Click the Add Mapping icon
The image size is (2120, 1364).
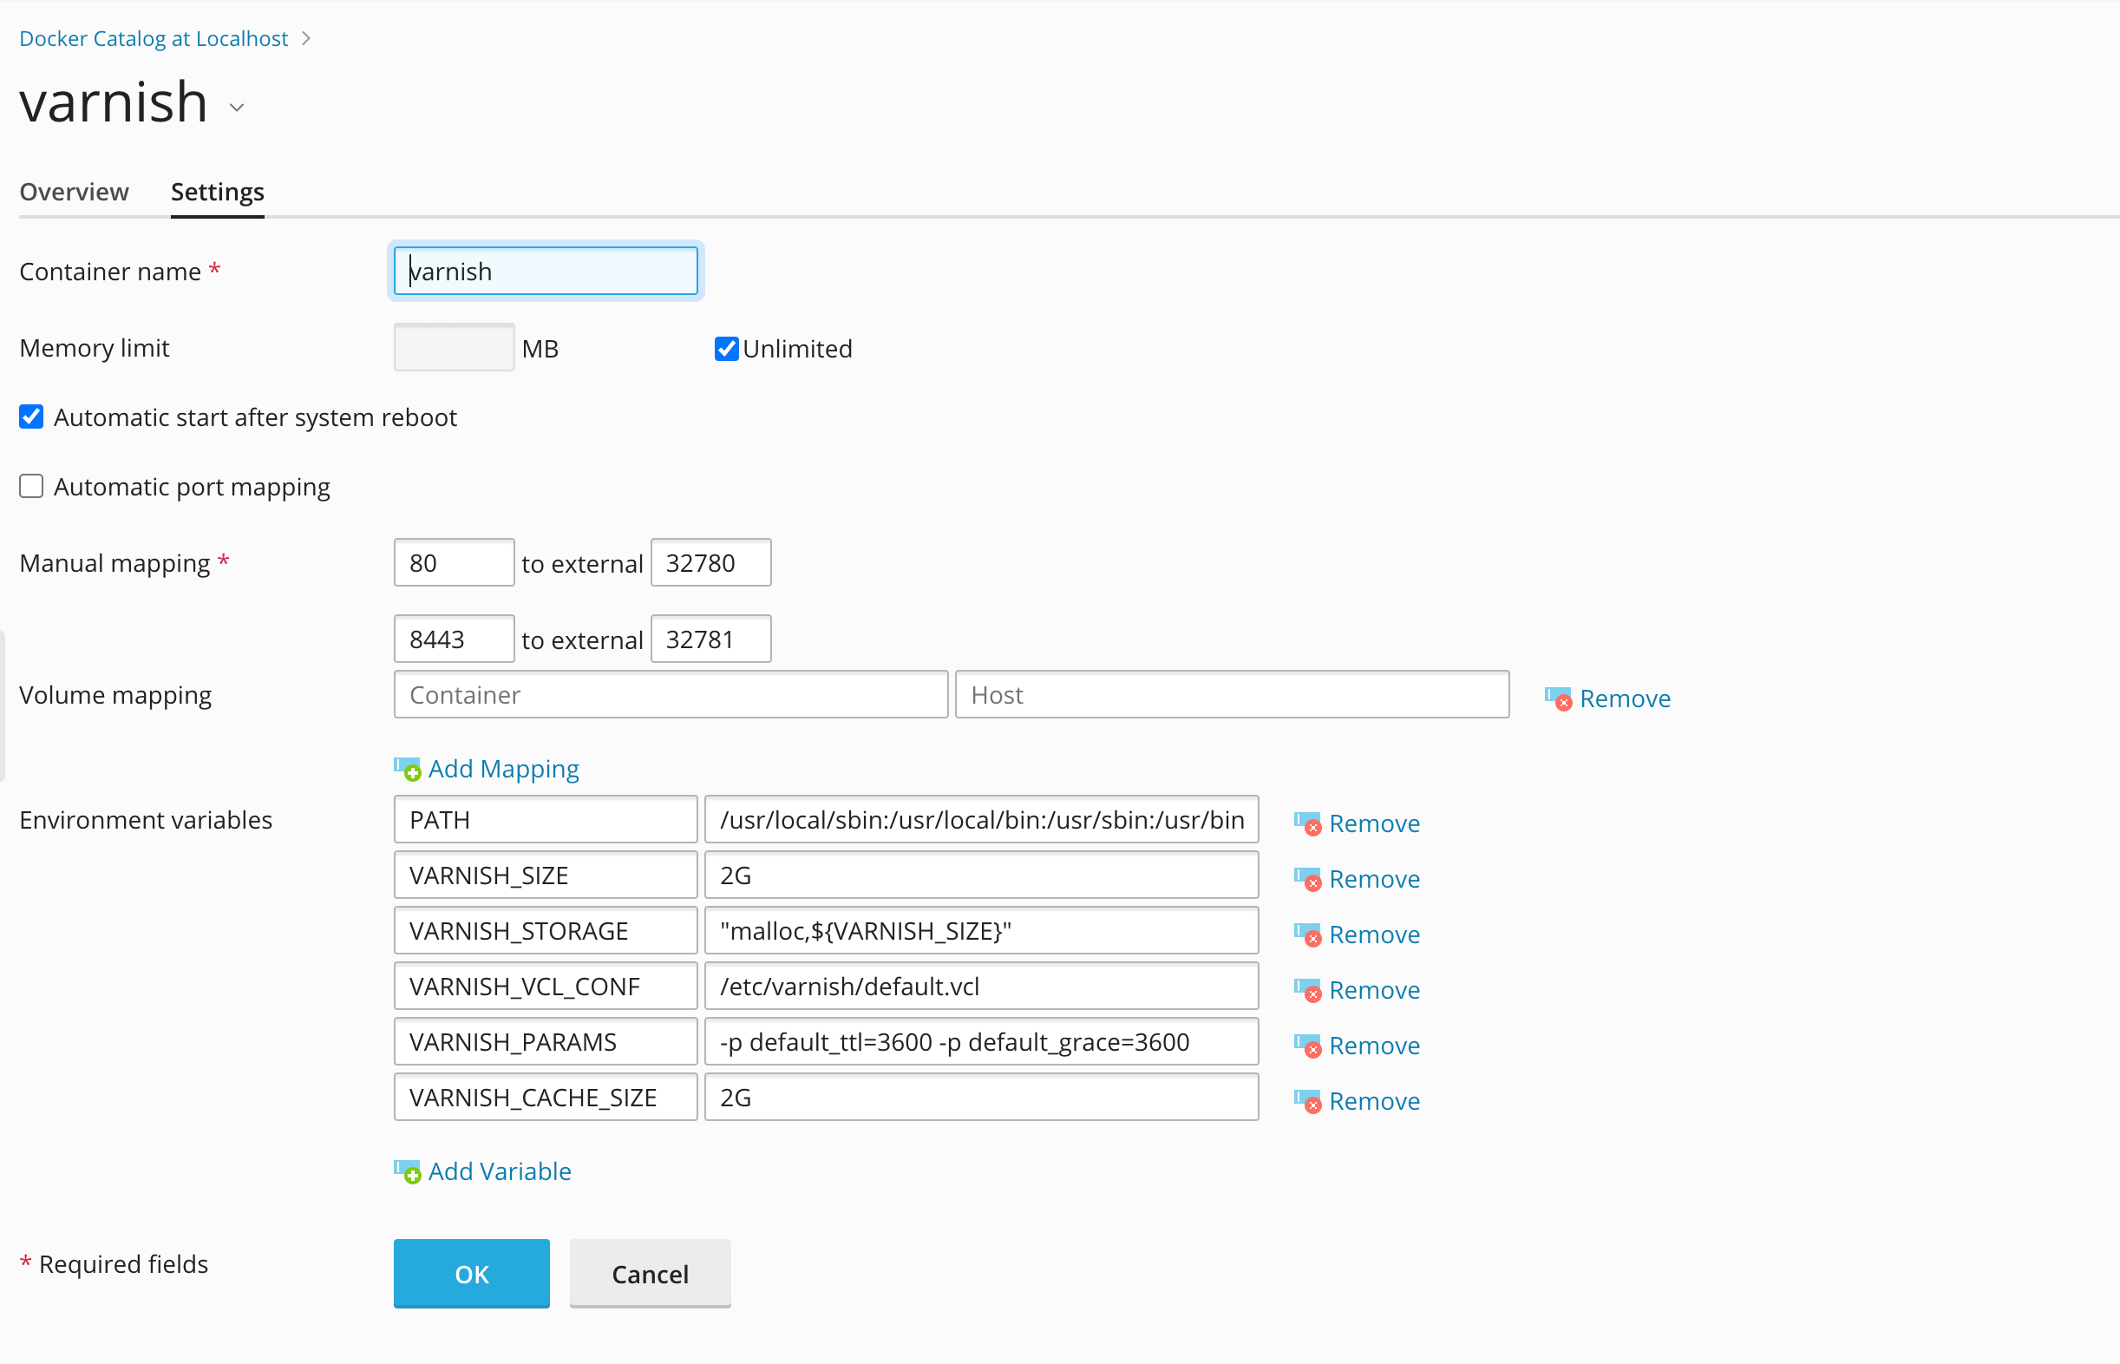407,768
